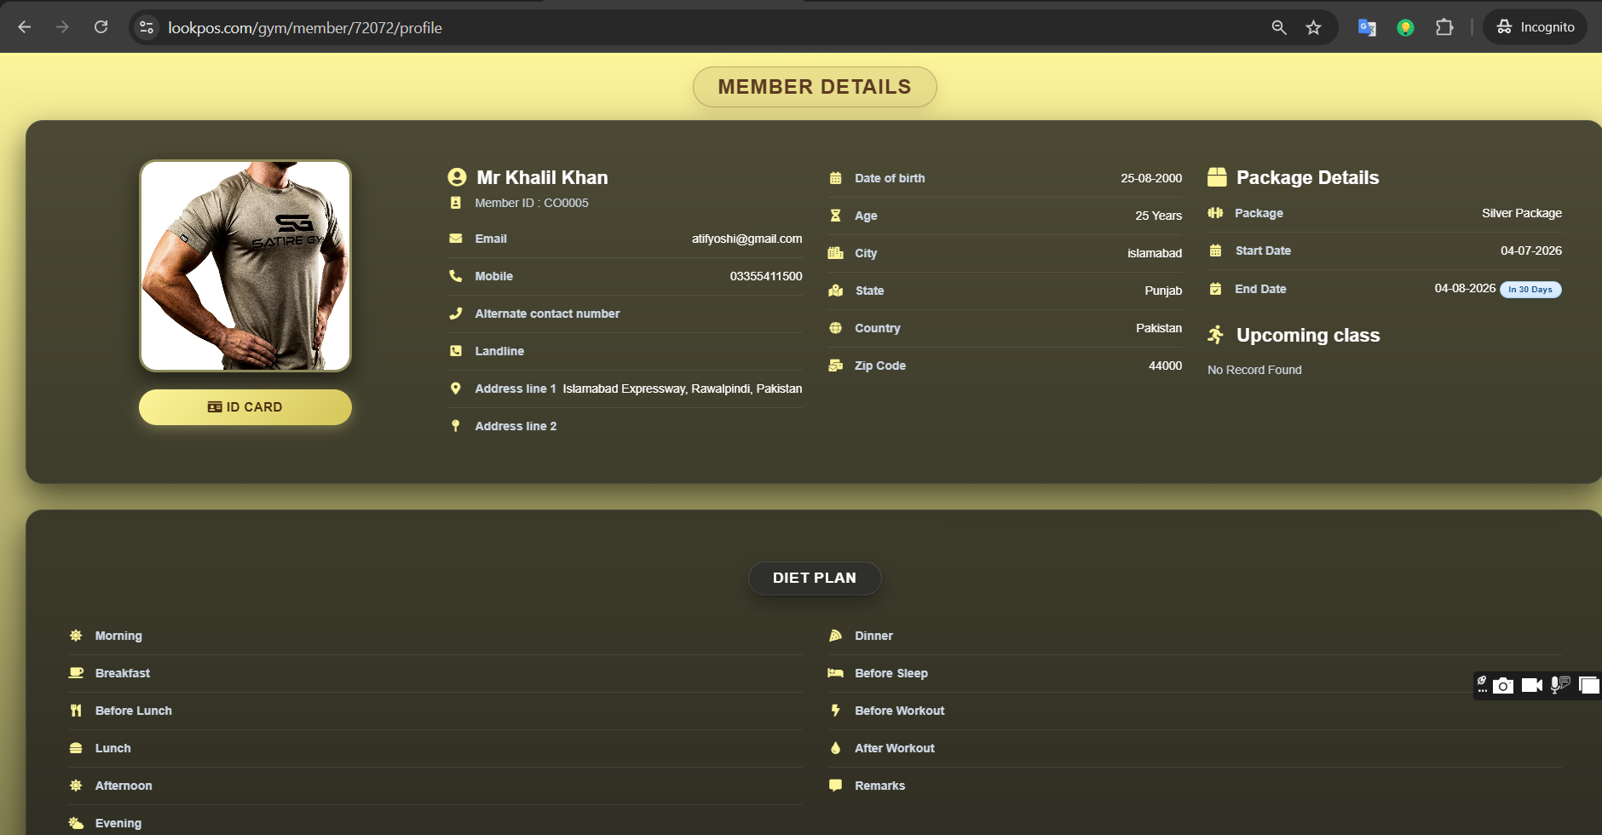The height and width of the screenshot is (835, 1602).
Task: Click the Before Sleep bed icon
Action: point(836,673)
